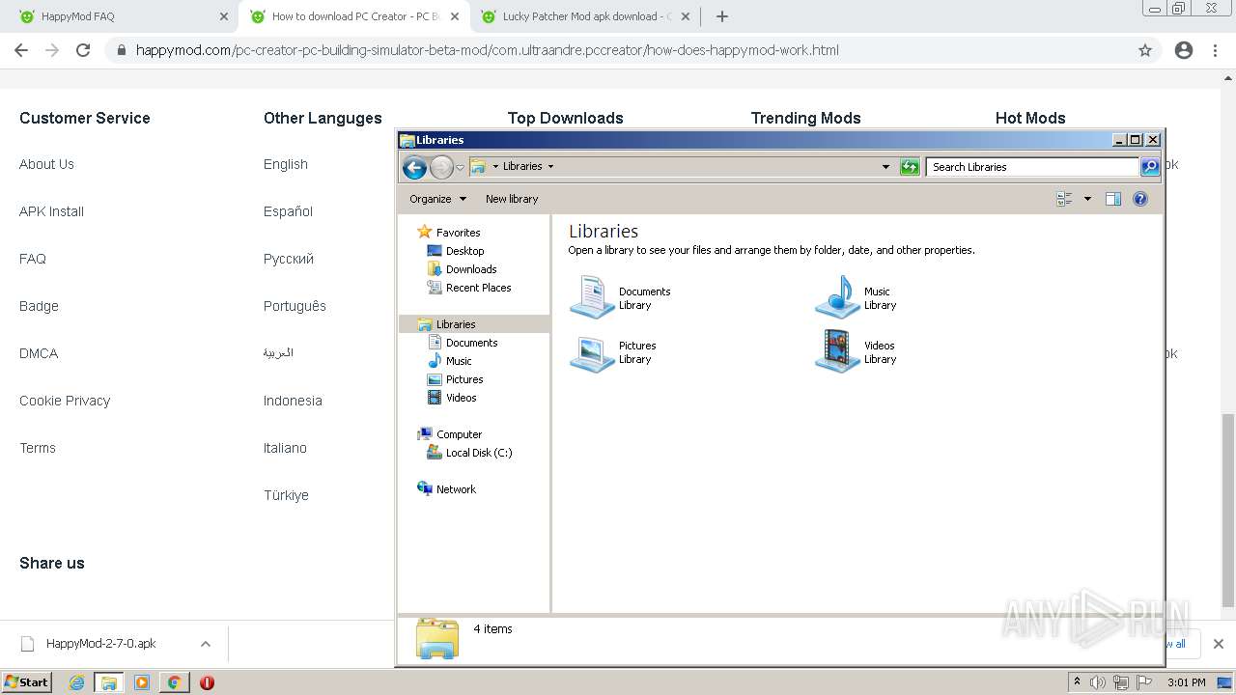Show hidden tray icons arrow

point(1077,682)
